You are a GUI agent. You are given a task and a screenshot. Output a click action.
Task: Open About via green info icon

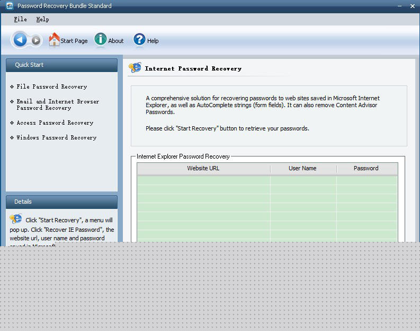click(101, 39)
